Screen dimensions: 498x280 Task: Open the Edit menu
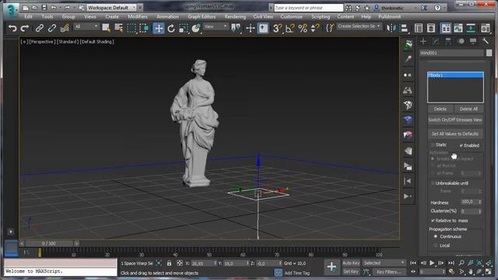[x=28, y=16]
